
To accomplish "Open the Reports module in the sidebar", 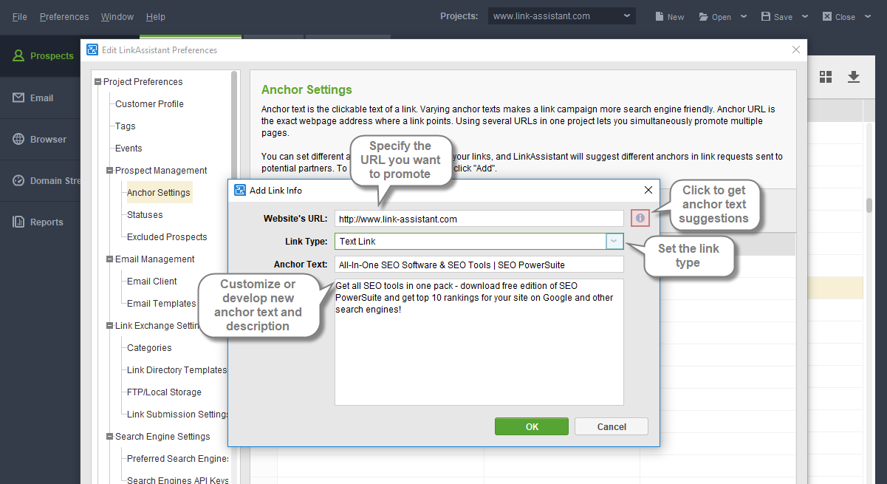I will [x=40, y=222].
